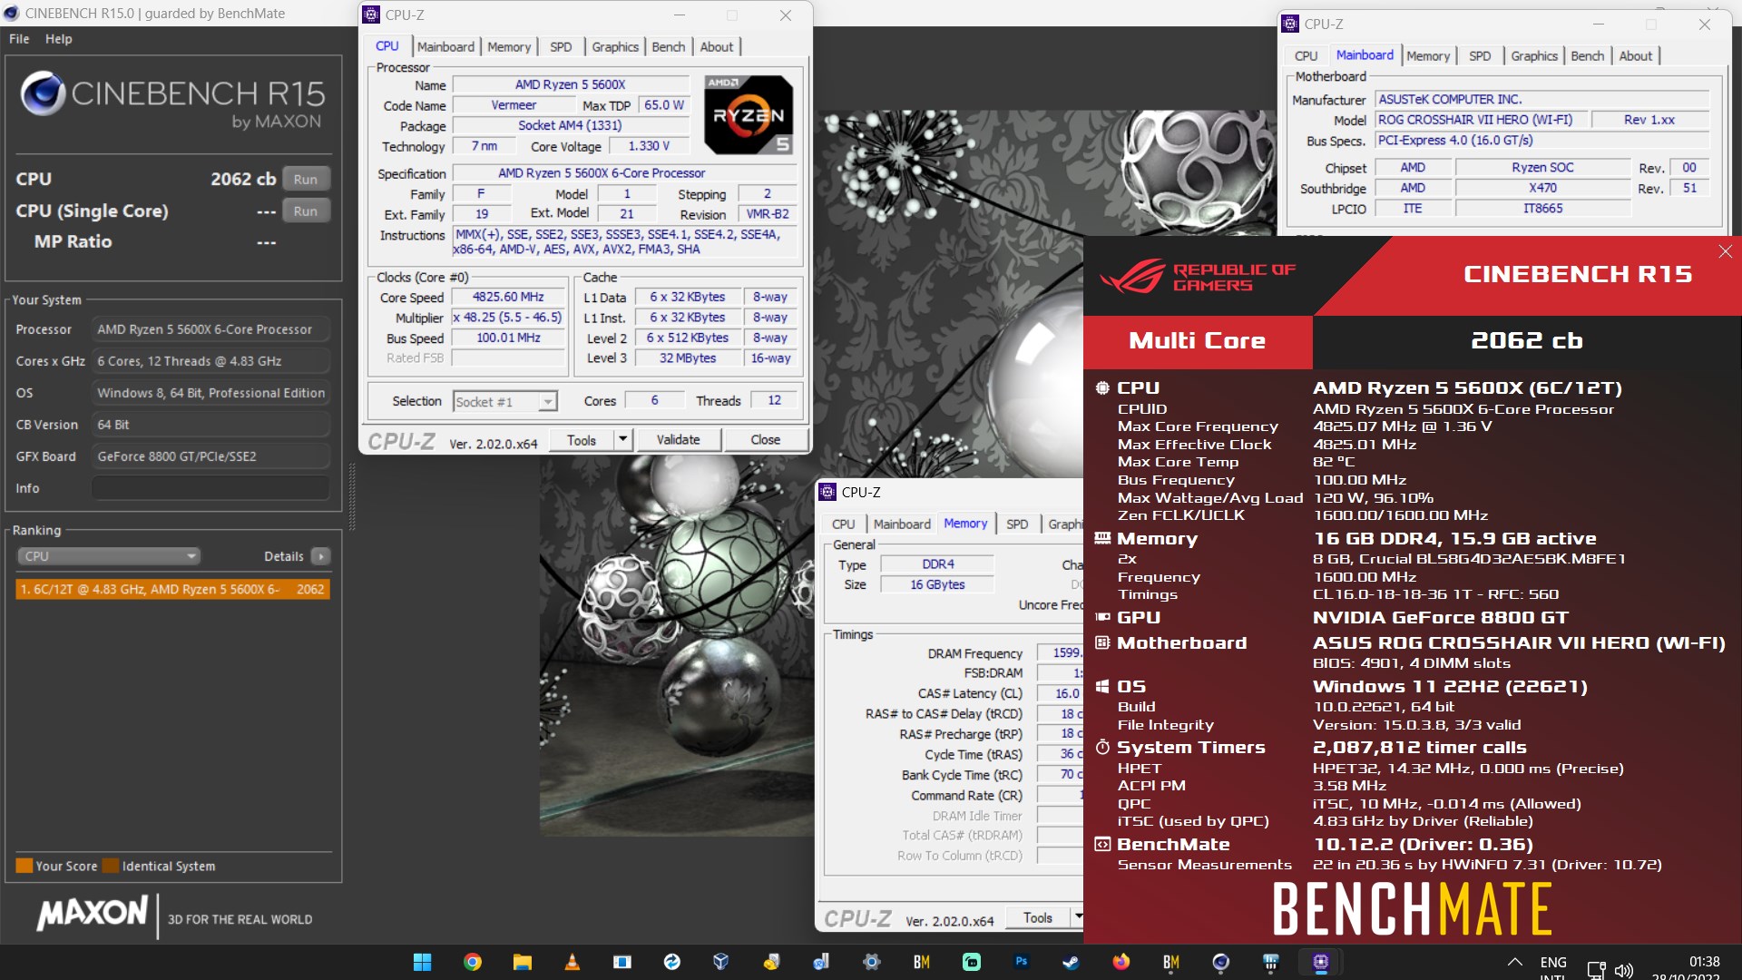
Task: Show hidden system tray icons
Action: [x=1514, y=962]
